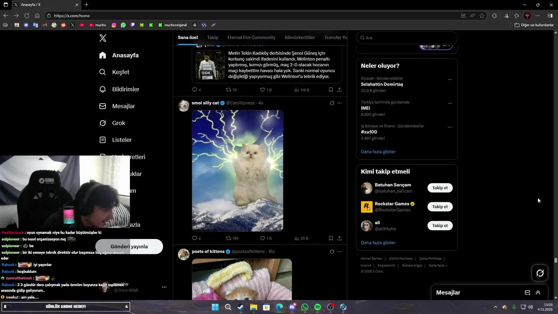The width and height of the screenshot is (558, 314).
Task: Open browser extensions menu
Action: 494,16
